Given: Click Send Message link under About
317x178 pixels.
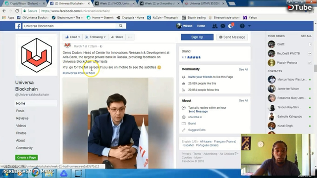Looking at the screenshot, I should [198, 111].
